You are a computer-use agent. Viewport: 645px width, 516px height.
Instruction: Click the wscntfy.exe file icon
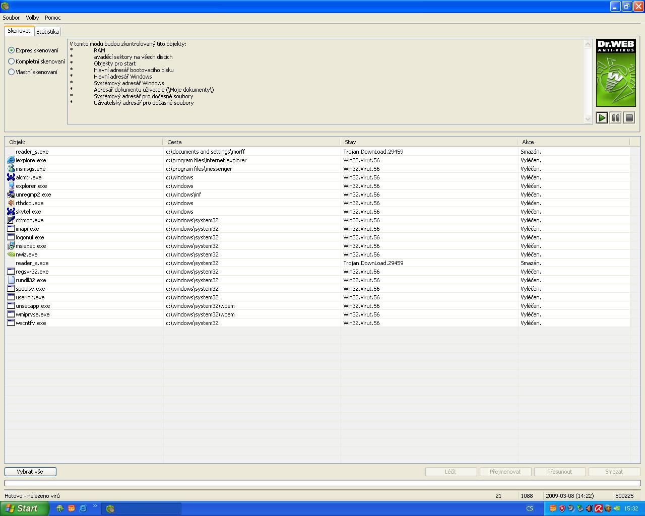tap(11, 323)
